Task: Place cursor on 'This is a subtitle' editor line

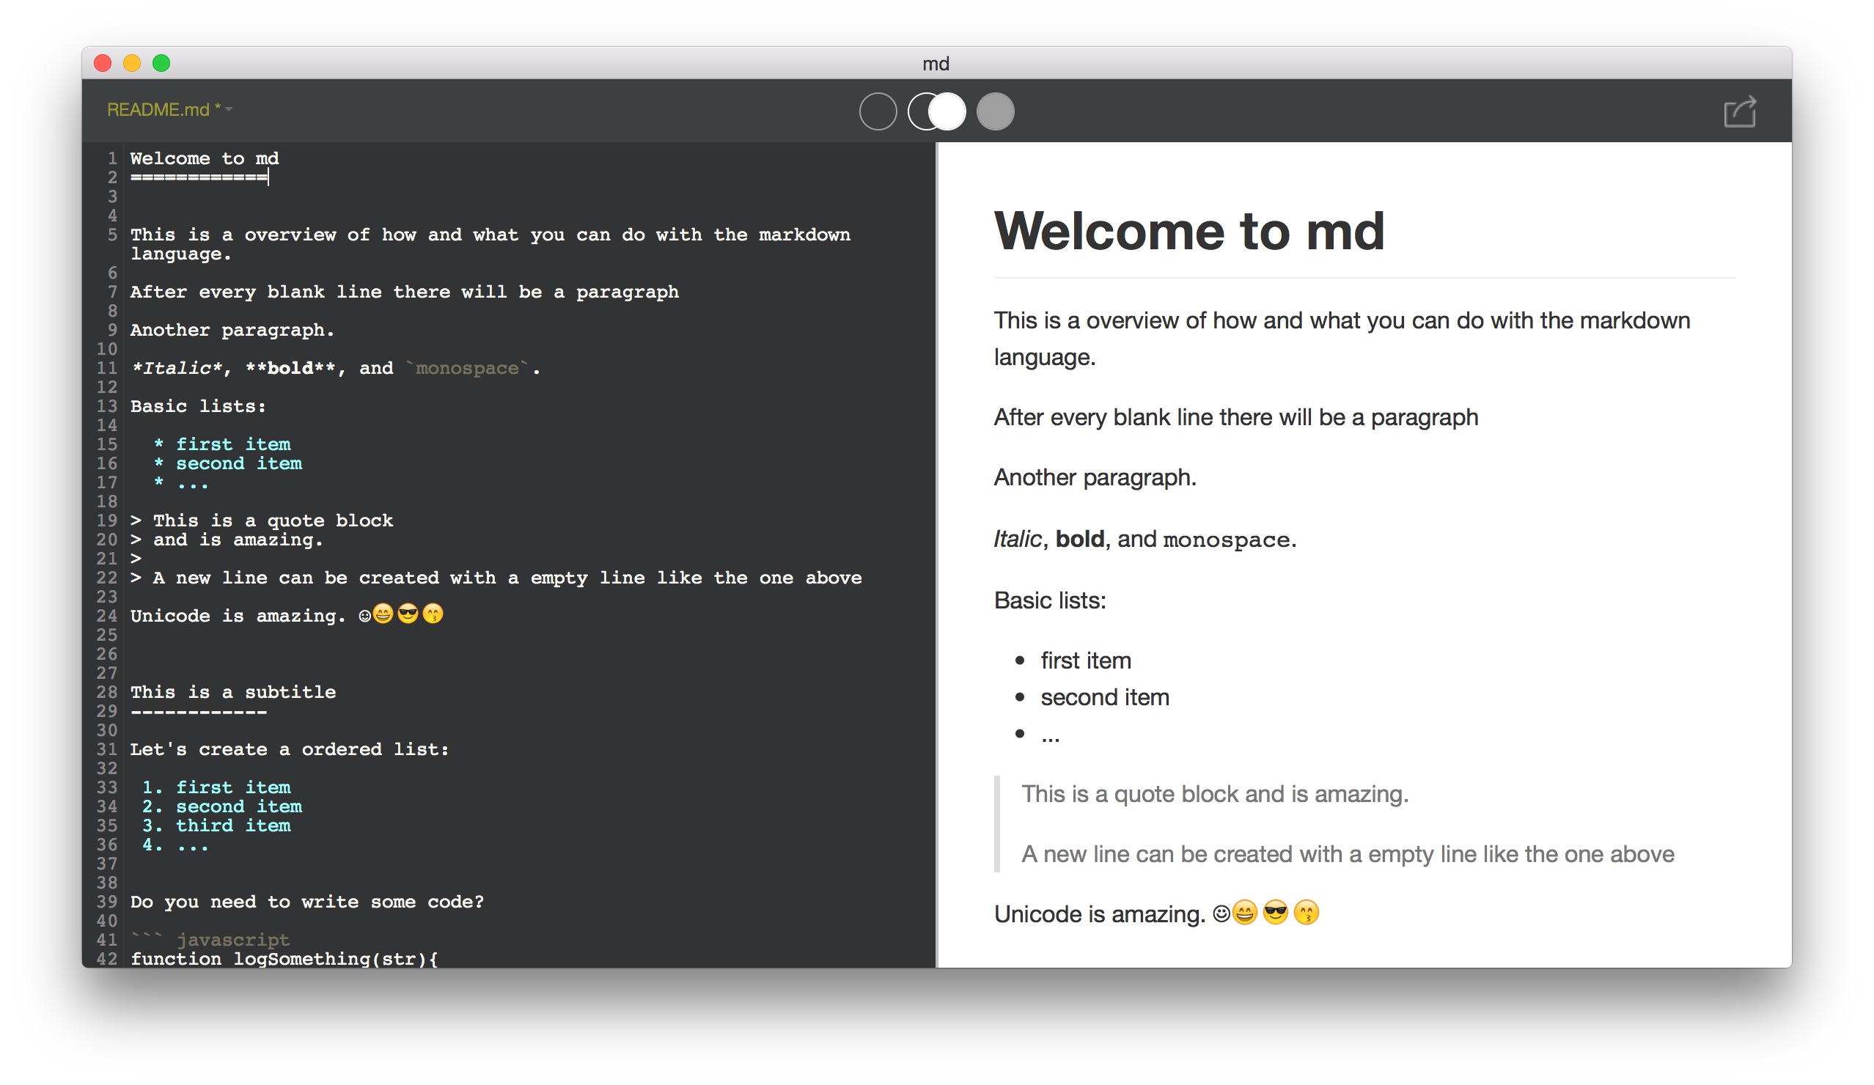Action: coord(232,692)
